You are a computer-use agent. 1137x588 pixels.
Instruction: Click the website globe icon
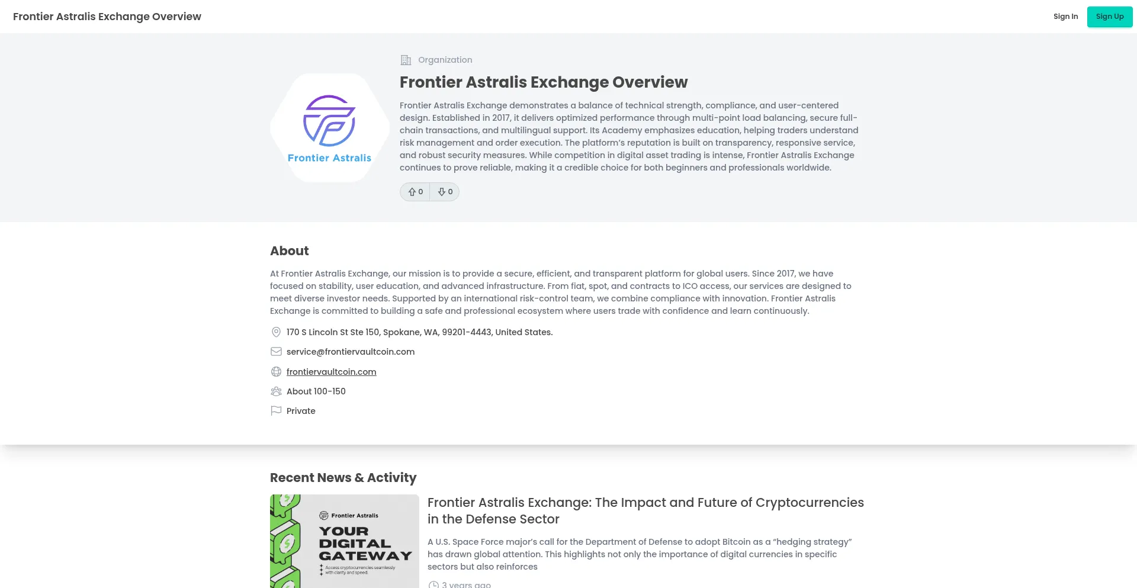pyautogui.click(x=276, y=372)
